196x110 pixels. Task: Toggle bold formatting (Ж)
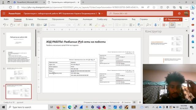click(90, 25)
